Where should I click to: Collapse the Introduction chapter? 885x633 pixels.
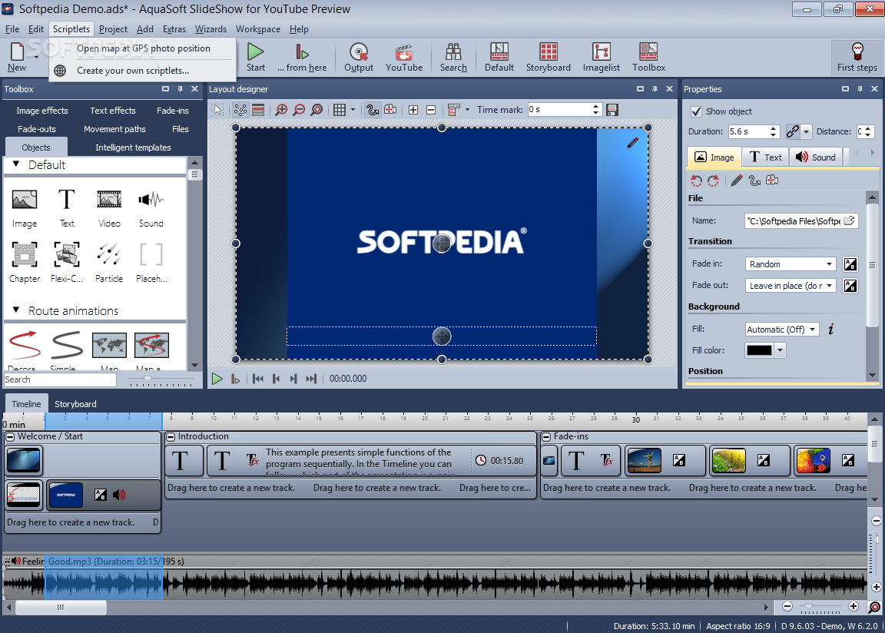[x=171, y=436]
